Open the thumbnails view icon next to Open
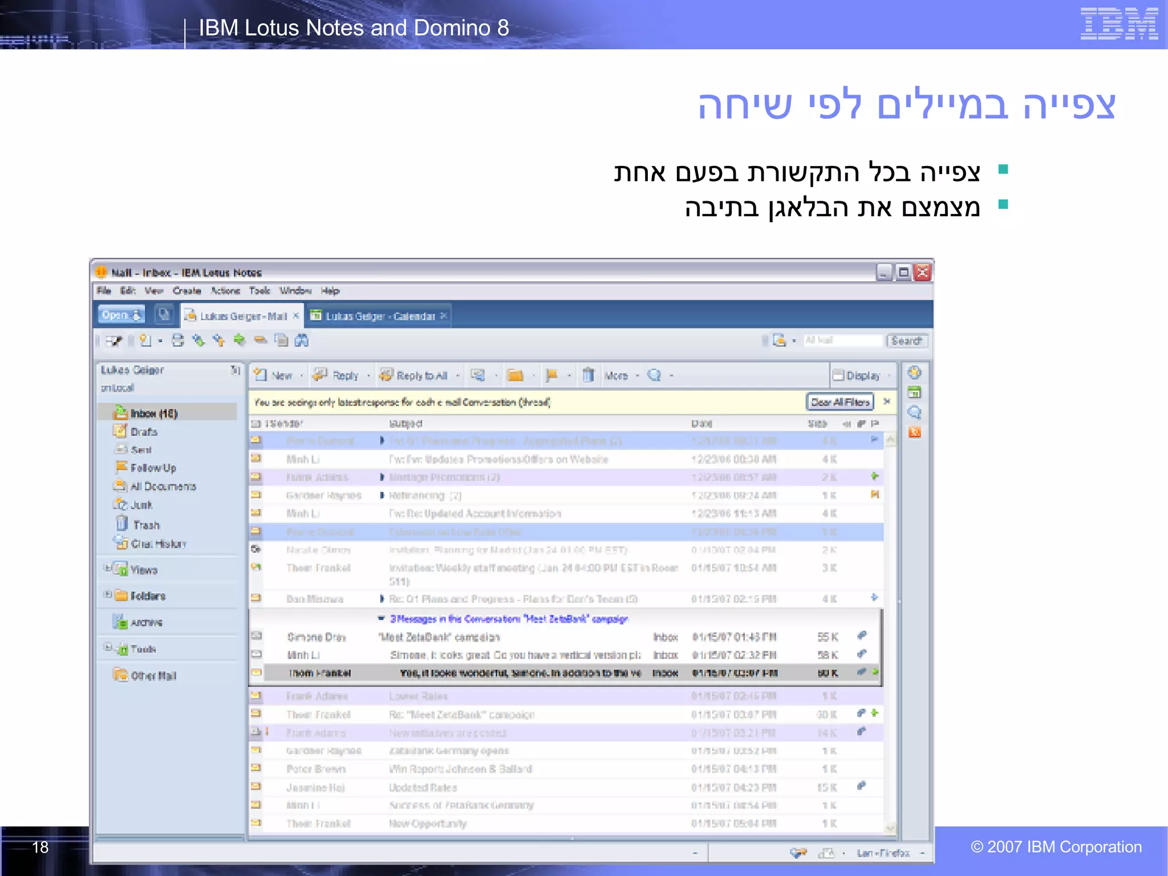This screenshot has width=1168, height=876. click(x=164, y=315)
